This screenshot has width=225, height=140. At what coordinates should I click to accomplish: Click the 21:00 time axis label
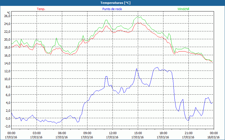pos(188,133)
